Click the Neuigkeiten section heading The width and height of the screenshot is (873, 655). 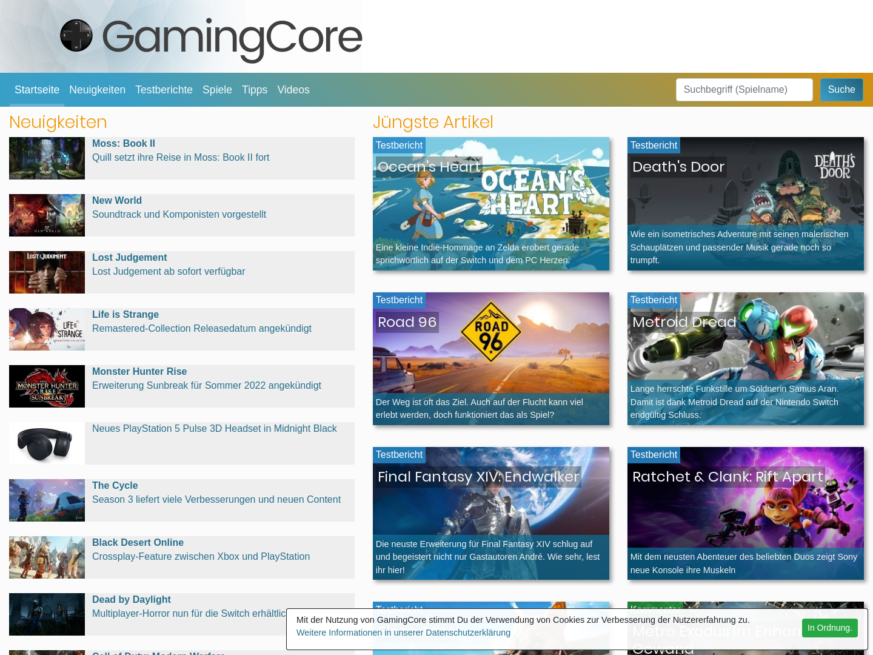pyautogui.click(x=58, y=123)
